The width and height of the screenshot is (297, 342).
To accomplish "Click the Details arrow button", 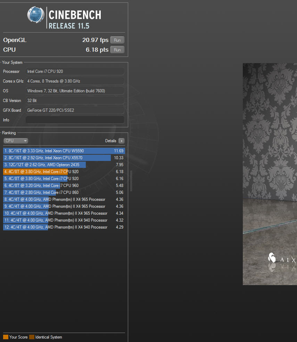I will click(x=122, y=141).
